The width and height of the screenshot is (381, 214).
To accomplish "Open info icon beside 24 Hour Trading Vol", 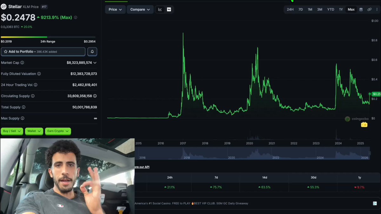I will click(36, 85).
